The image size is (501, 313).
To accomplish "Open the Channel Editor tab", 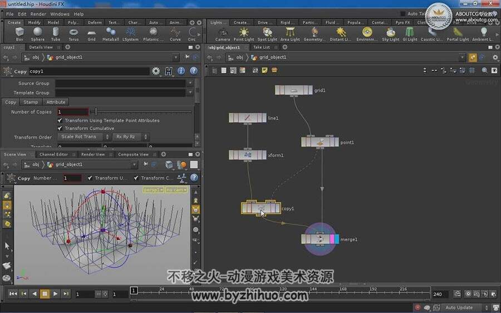I will (53, 154).
